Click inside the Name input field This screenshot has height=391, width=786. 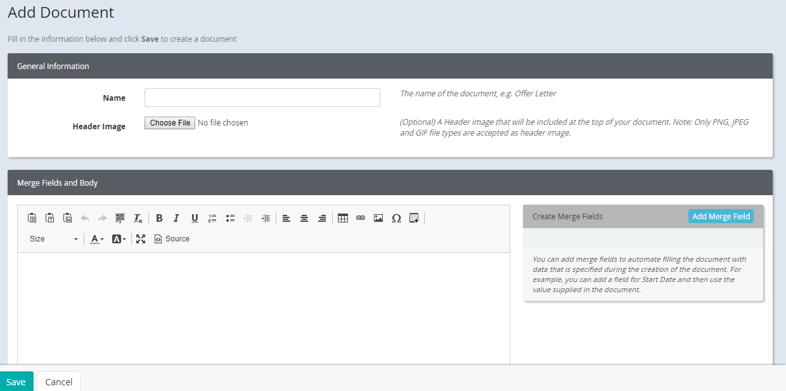click(x=262, y=97)
